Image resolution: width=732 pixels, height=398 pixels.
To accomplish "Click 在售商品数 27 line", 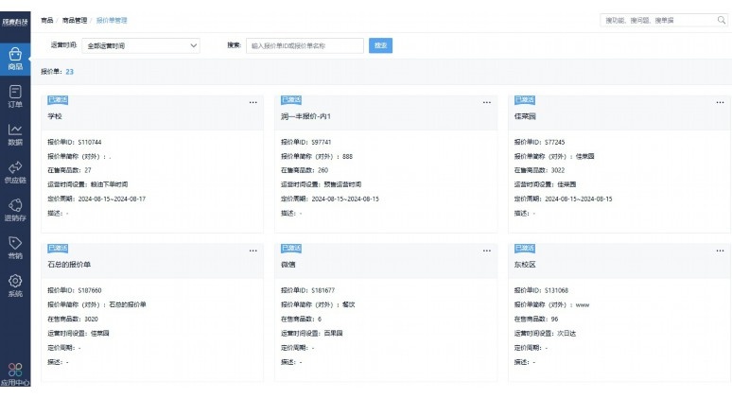I will 69,170.
